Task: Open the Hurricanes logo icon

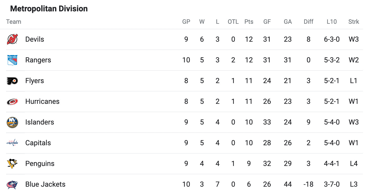Action: 12,102
